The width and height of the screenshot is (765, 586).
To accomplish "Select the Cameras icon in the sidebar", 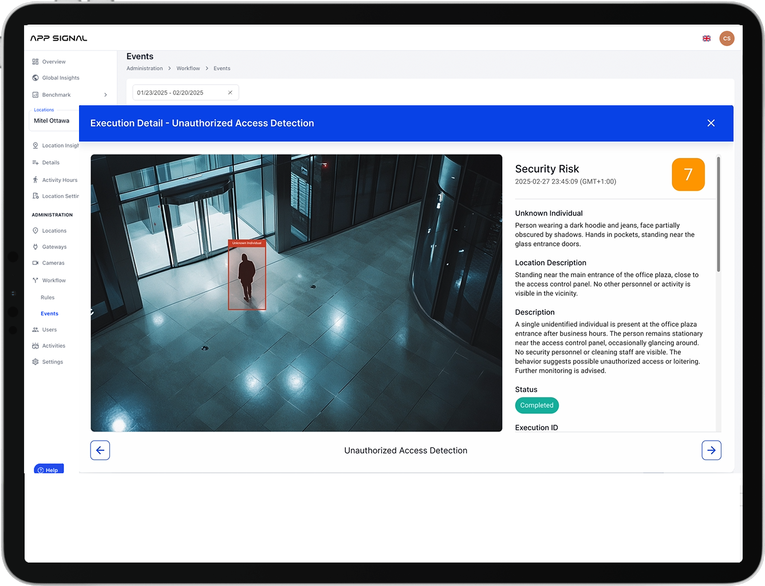I will [x=37, y=263].
